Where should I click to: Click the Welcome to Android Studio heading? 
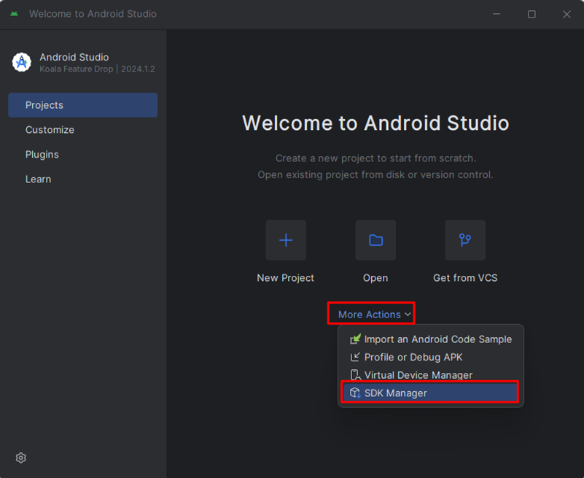[375, 123]
